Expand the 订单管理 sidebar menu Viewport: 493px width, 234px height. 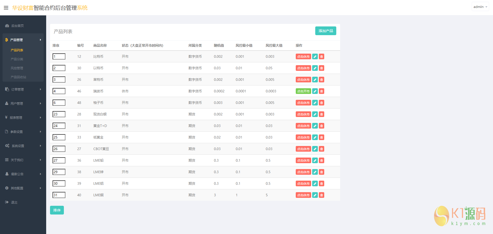[23, 89]
